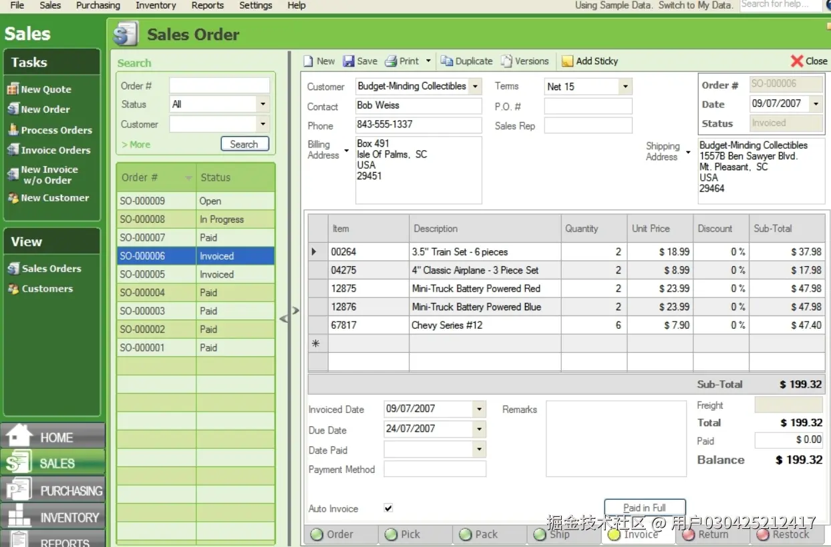Duplicate this sales order

466,61
